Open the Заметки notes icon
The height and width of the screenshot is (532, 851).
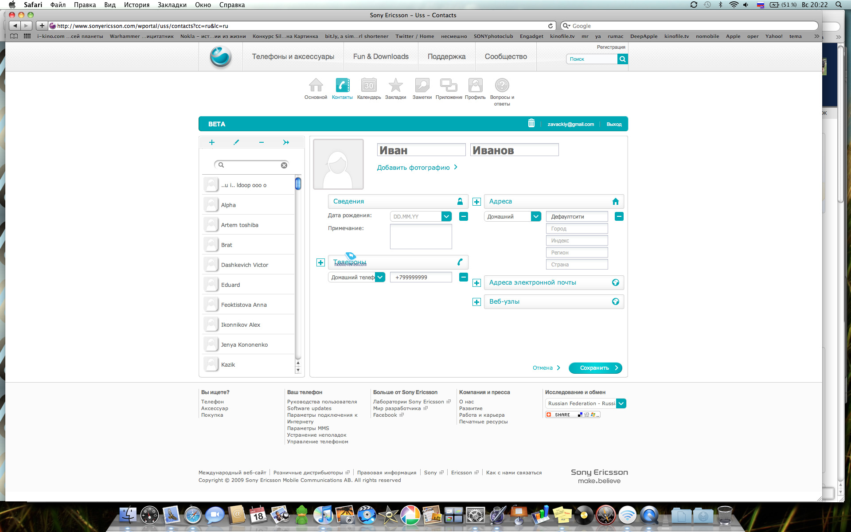click(422, 85)
